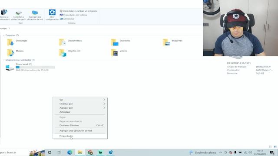Open the Ordenar por submenu
The image size is (278, 156).
pyautogui.click(x=80, y=104)
